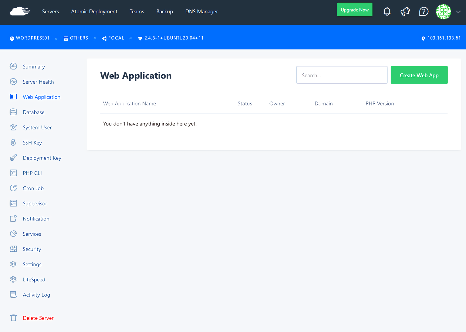This screenshot has height=332, width=466.
Task: Open the profile avatar image
Action: coord(443,12)
